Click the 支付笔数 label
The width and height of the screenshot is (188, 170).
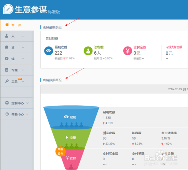138,153
